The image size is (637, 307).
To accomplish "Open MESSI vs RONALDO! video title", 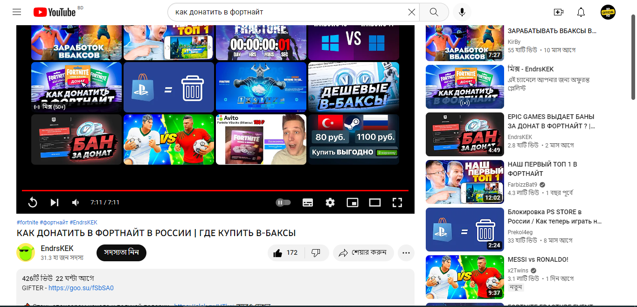I will coord(538,259).
